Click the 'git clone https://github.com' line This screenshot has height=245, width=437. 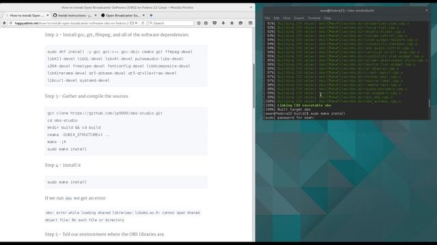click(x=104, y=113)
